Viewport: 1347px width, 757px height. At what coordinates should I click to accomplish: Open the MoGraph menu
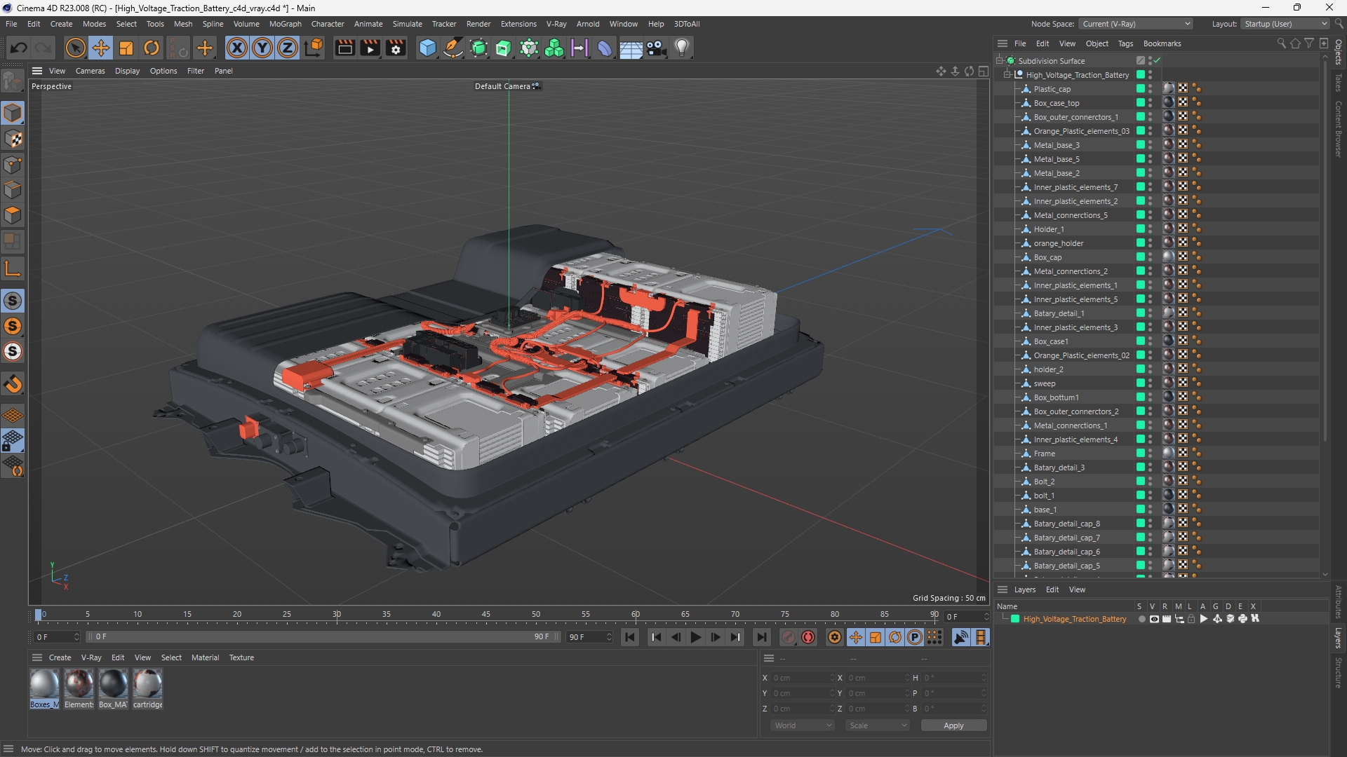pyautogui.click(x=285, y=24)
